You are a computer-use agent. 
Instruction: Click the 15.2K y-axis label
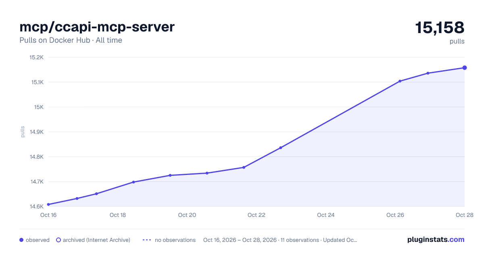coord(36,57)
